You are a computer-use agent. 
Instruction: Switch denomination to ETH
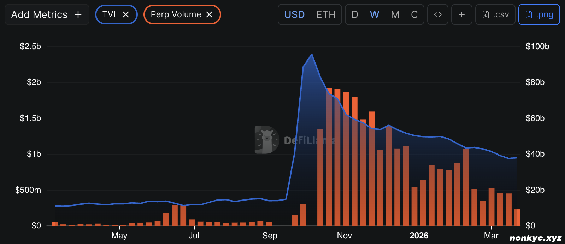click(x=326, y=14)
